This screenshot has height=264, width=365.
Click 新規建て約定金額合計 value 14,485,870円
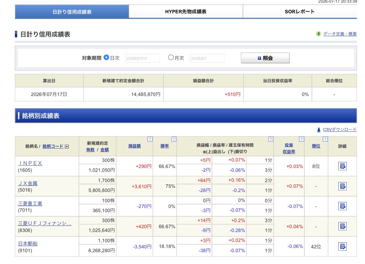146,94
